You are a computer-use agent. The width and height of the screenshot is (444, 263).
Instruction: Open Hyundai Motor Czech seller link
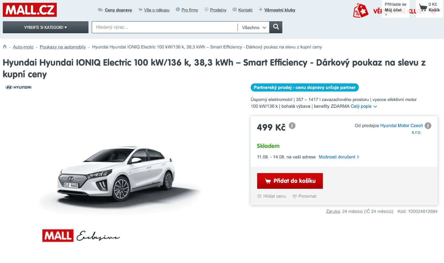(x=401, y=126)
